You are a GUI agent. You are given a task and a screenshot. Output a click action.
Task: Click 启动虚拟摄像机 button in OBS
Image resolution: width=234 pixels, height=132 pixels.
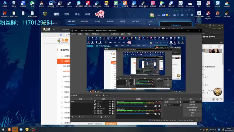coord(192,107)
